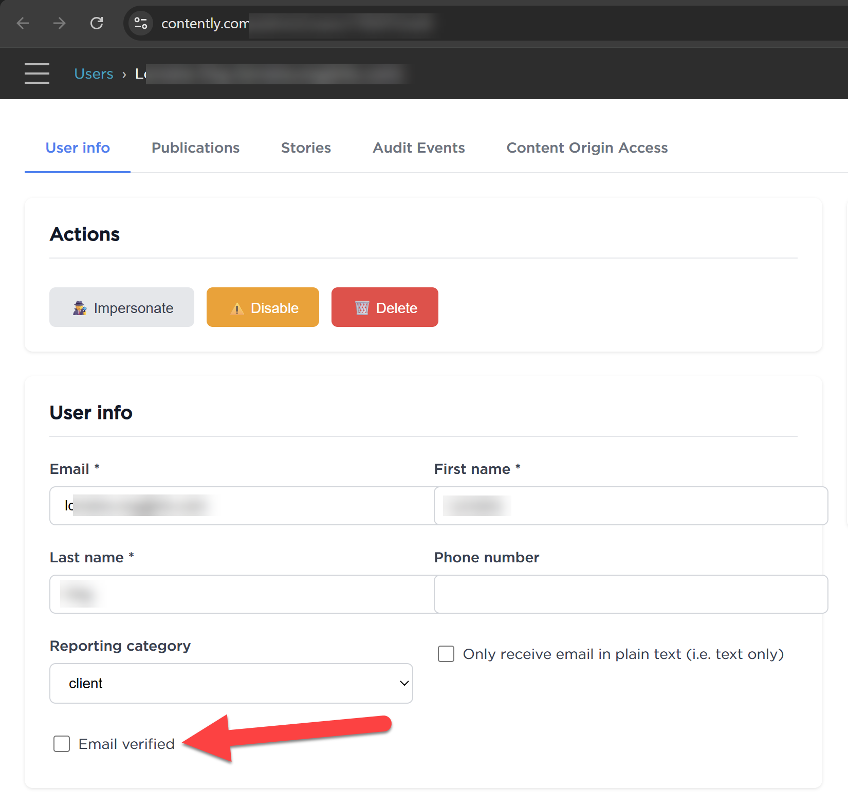Click the browser forward arrow
Screen dimensions: 848x807
coord(60,23)
